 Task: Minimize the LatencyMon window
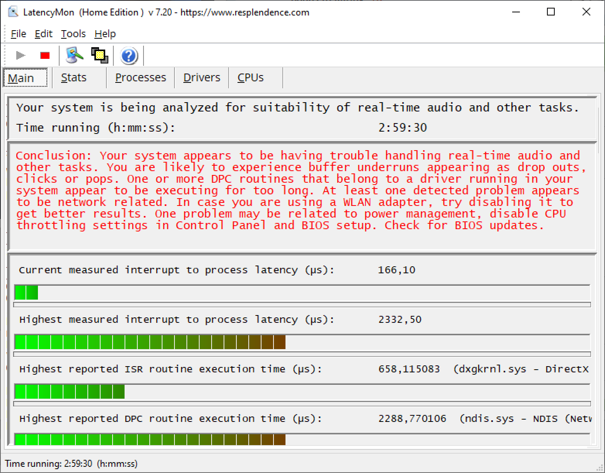coord(516,12)
